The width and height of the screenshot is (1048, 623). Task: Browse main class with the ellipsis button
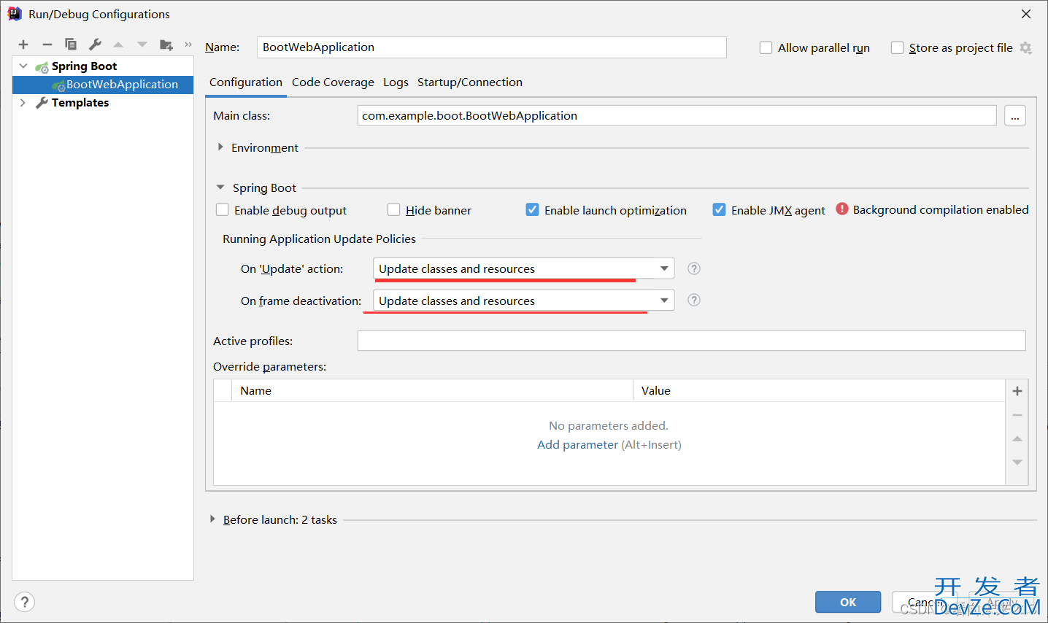1014,115
